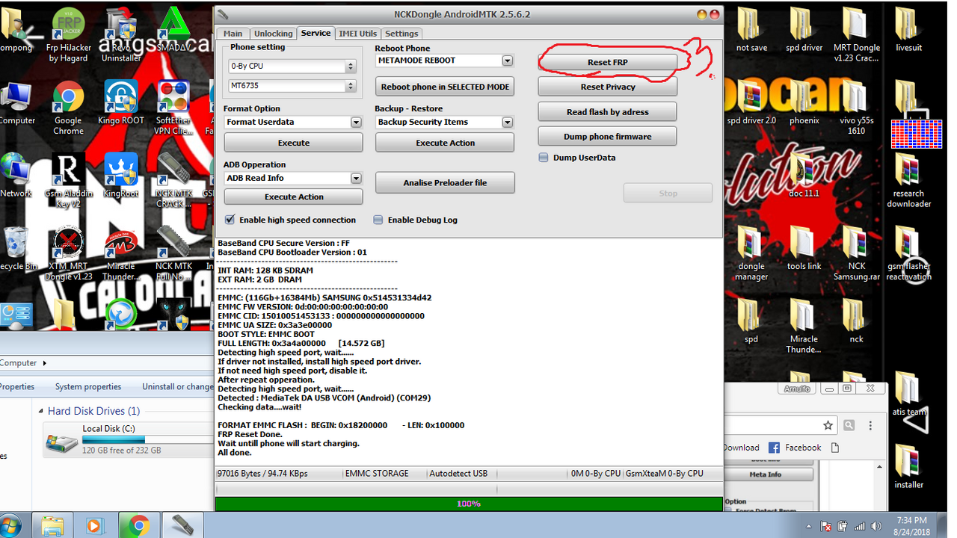Open MRT Dongle v1.23 Crack folder

pos(857,36)
